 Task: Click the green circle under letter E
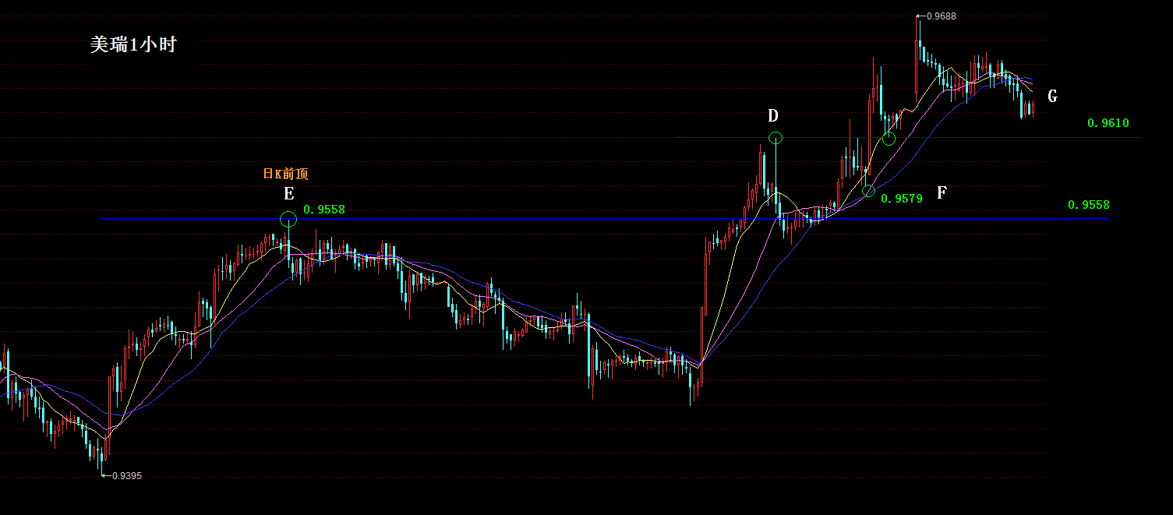tap(288, 220)
